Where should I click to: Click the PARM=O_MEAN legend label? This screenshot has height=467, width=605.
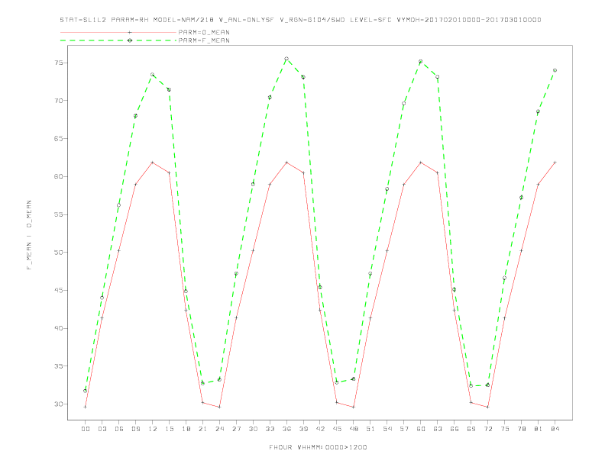tap(204, 32)
